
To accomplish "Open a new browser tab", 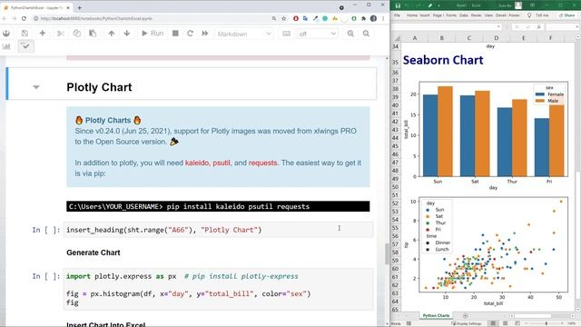I will pos(79,7).
